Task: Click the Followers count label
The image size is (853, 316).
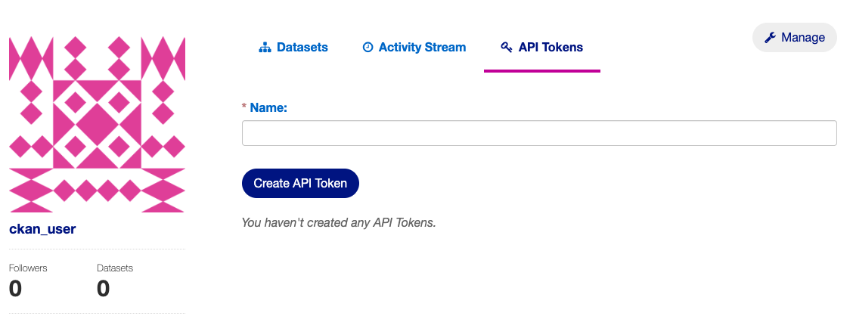Action: pos(28,268)
